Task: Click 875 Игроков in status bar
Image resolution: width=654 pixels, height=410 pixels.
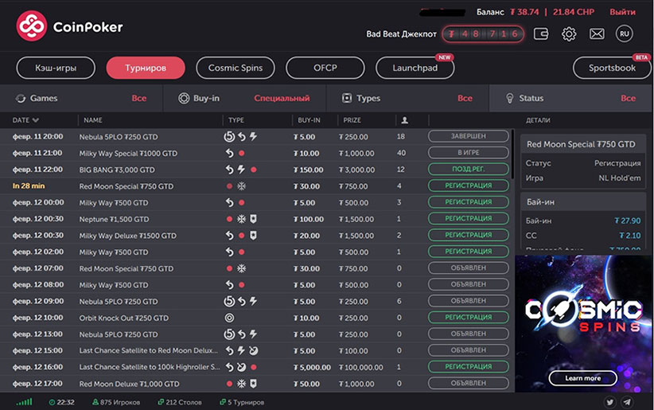Action: (116, 403)
